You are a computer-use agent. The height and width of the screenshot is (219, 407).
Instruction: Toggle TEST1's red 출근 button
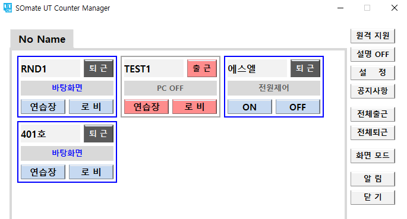point(202,68)
